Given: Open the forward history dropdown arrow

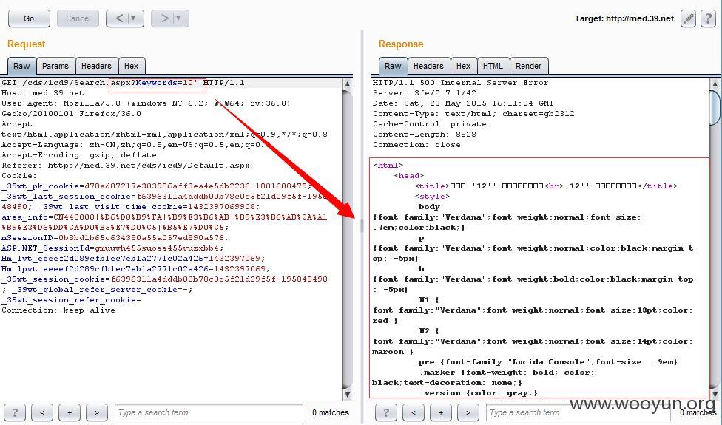Looking at the screenshot, I should coord(179,18).
